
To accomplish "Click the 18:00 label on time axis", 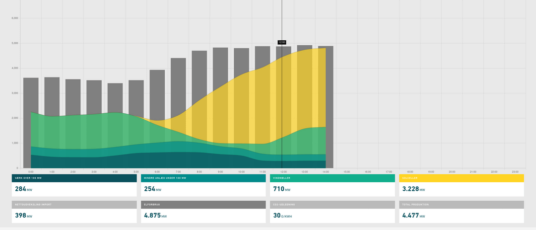I will point(410,172).
